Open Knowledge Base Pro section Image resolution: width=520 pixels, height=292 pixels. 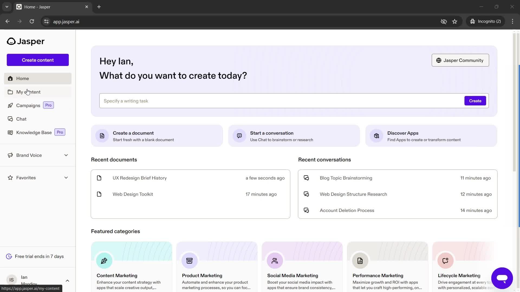click(34, 132)
